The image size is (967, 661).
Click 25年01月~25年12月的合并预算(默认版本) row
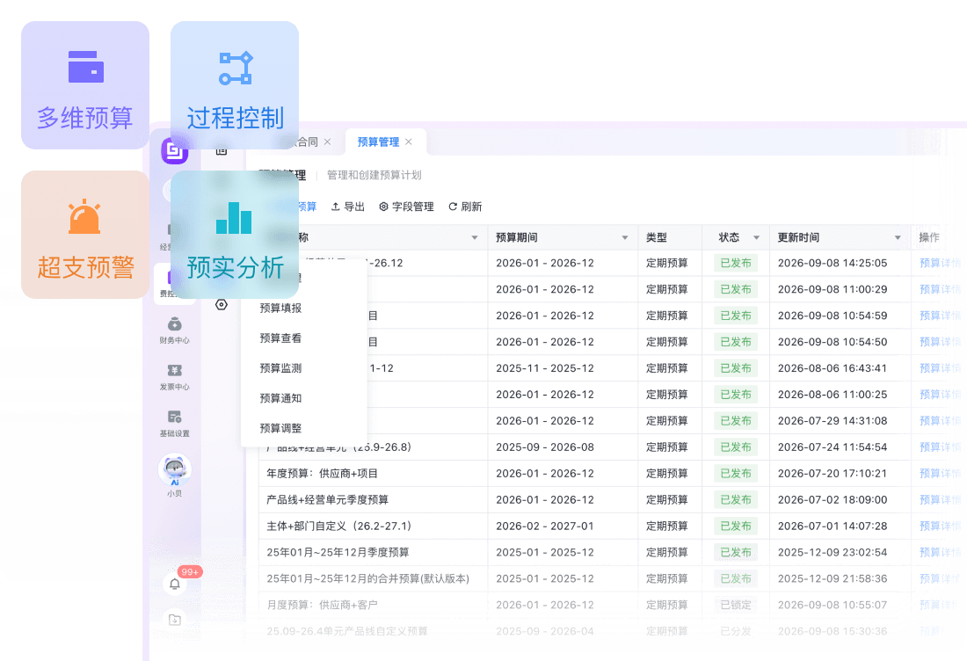point(367,578)
